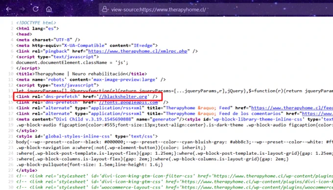The height and width of the screenshot is (190, 333).
Task: Click the divi-icon-king-gtm-css comment line
Action: [174, 182]
